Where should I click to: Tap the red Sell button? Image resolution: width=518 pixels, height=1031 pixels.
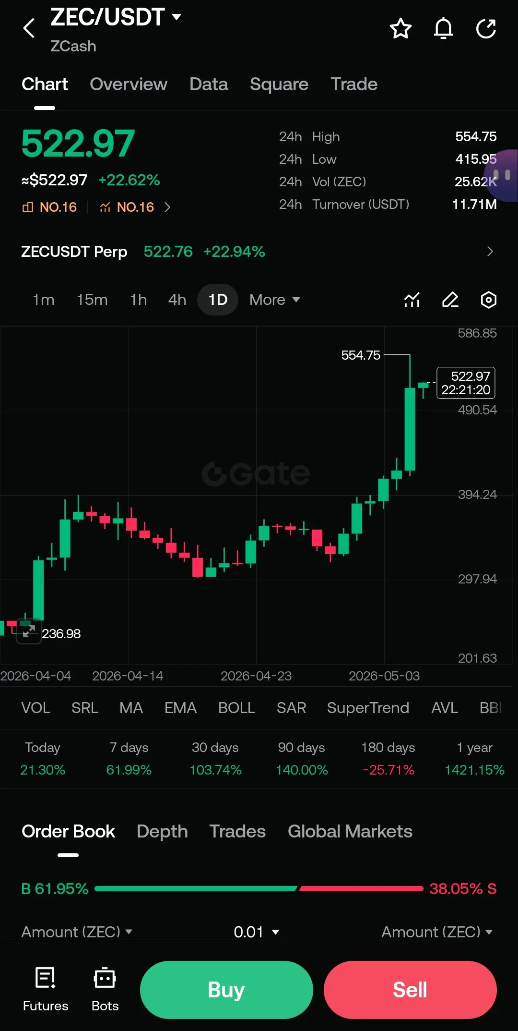410,990
